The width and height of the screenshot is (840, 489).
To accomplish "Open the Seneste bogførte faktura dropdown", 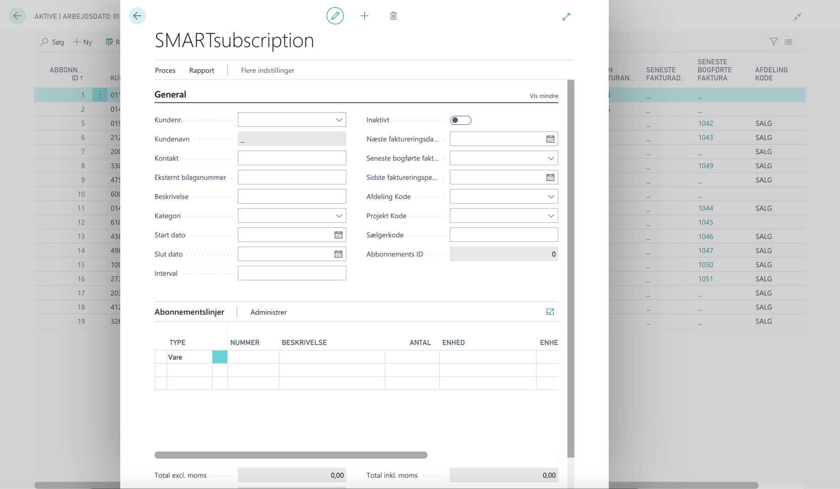I will coord(551,158).
